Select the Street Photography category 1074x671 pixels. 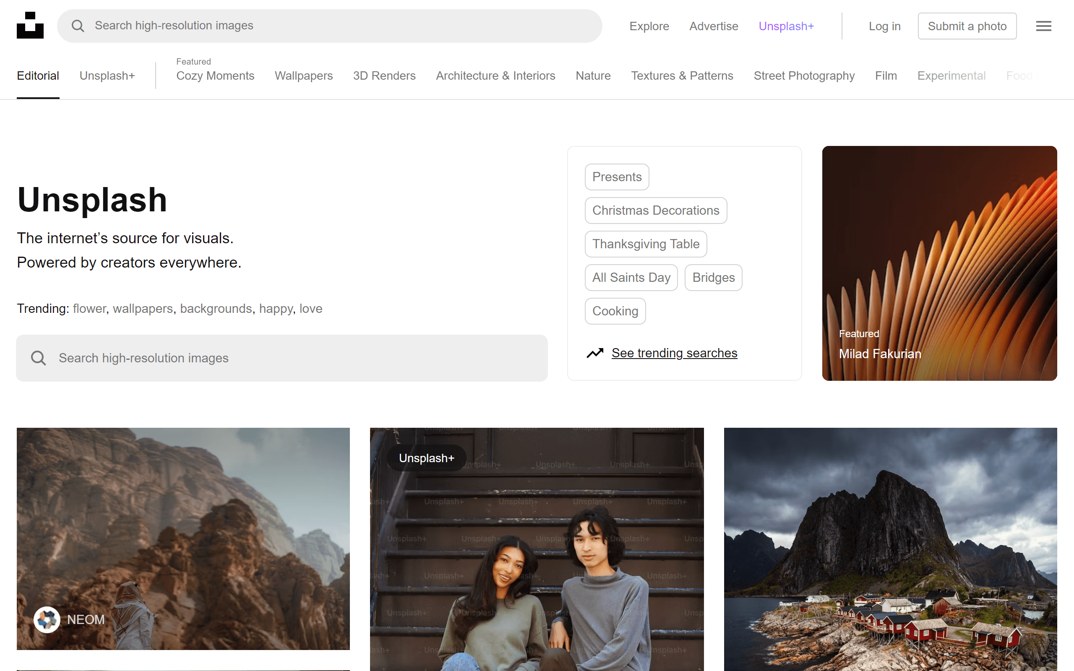[804, 76]
